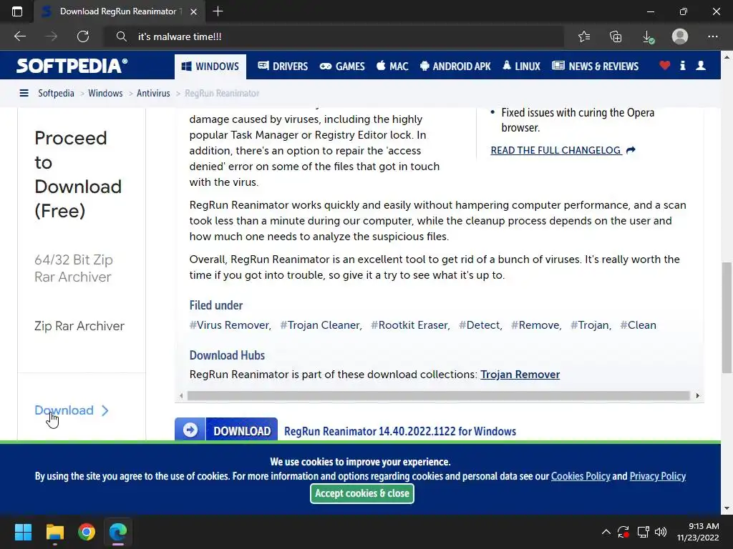Click the #Detect tag
This screenshot has height=549, width=733.
[480, 325]
